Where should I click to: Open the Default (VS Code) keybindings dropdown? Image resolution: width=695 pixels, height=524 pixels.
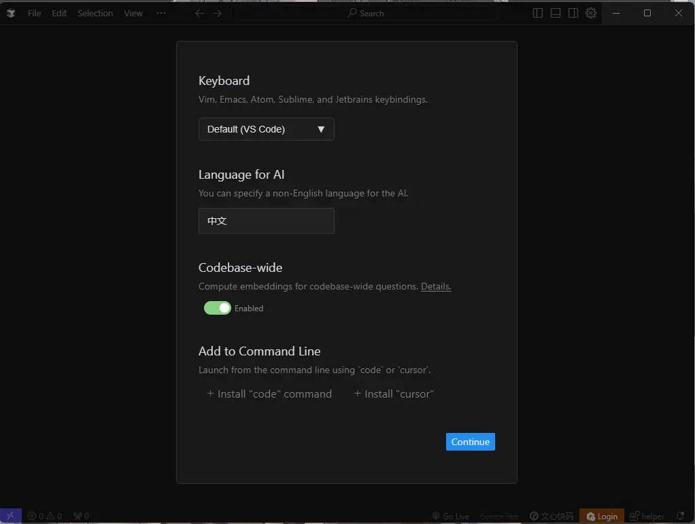coord(267,129)
